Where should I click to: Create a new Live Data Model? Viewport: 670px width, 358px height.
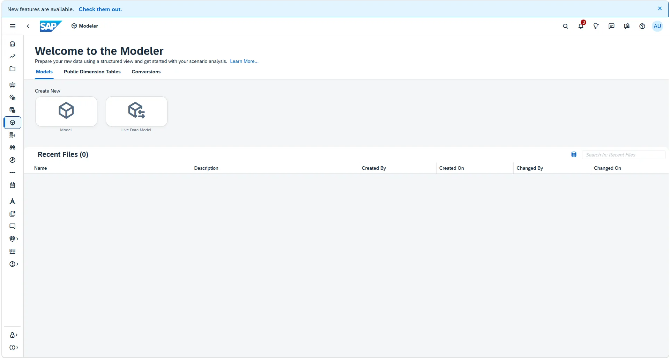pos(136,111)
